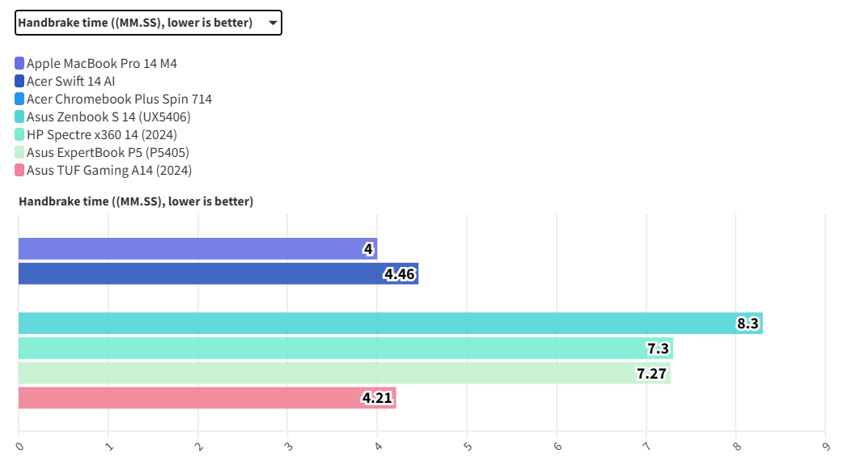This screenshot has width=844, height=466.
Task: Toggle Asus ExpertBook P5 legend swatch
Action: pyautogui.click(x=19, y=152)
